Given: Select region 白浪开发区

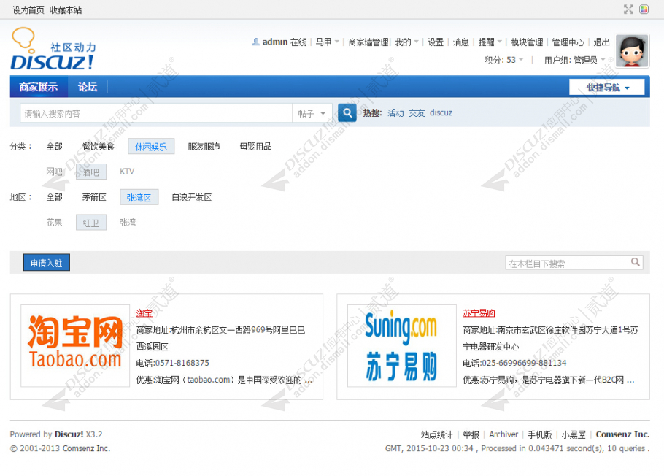Looking at the screenshot, I should (x=191, y=198).
